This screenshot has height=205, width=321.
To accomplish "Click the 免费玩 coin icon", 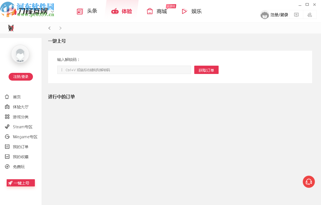I will (7, 166).
